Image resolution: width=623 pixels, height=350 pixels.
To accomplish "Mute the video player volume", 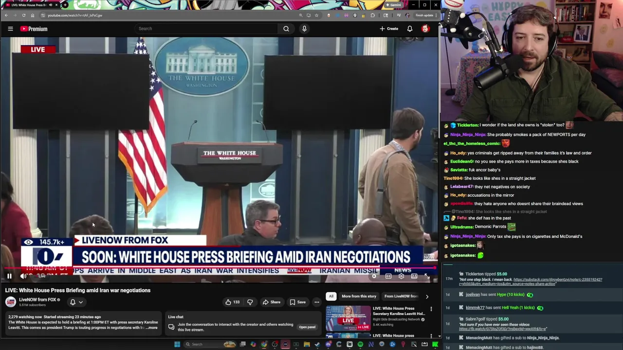I will coord(23,276).
